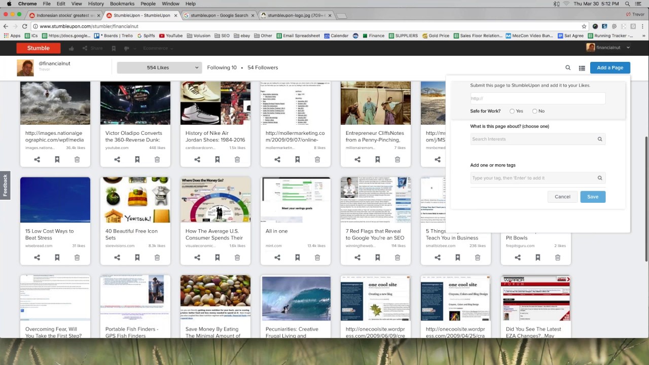Image resolution: width=649 pixels, height=365 pixels.
Task: Delete the Entrepreneur CliffsNotes card
Action: 398,159
